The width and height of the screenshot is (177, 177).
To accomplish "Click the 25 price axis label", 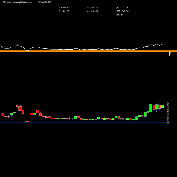I will pos(168,117).
